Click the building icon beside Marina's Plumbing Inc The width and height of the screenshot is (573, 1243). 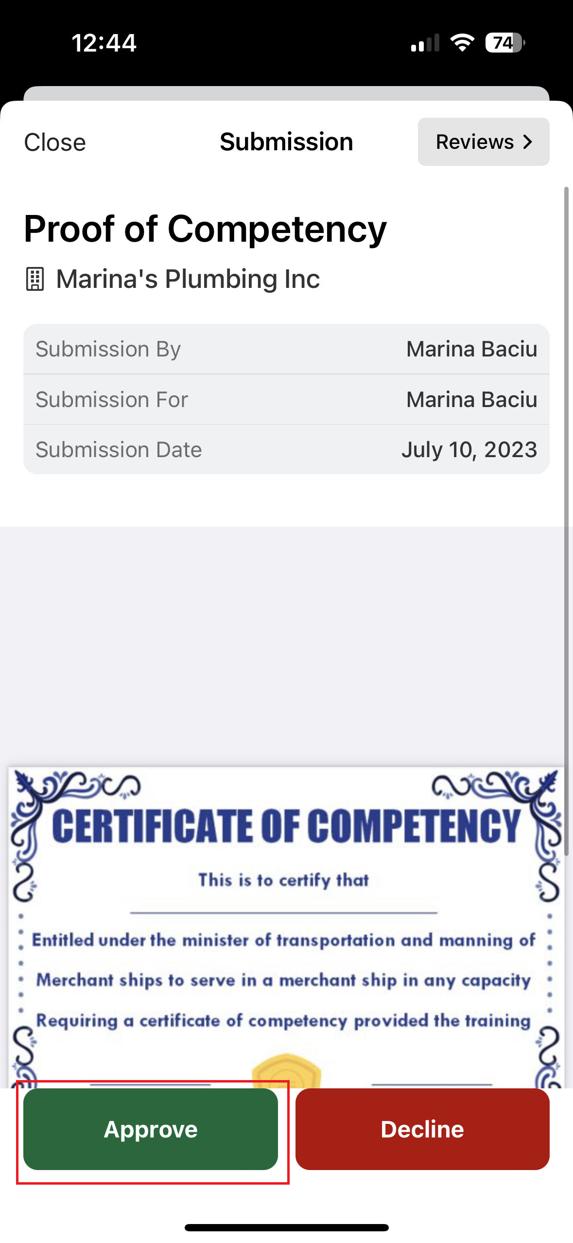point(35,279)
